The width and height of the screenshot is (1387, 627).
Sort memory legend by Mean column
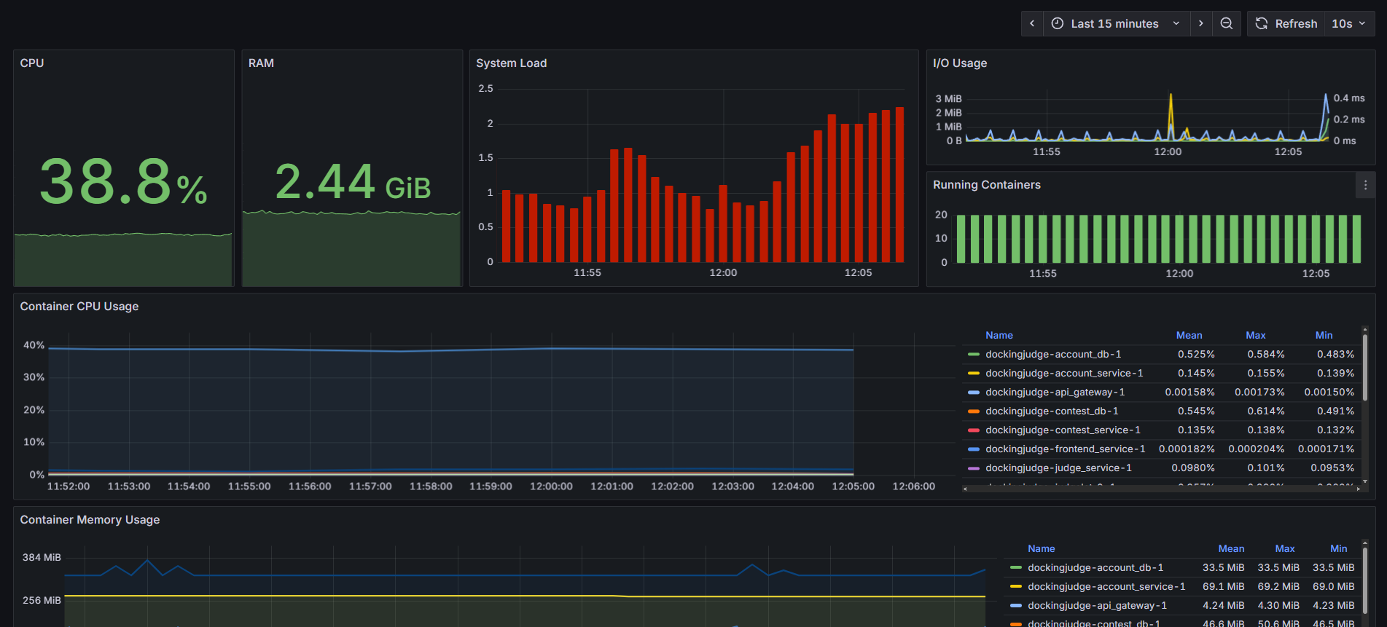point(1231,548)
